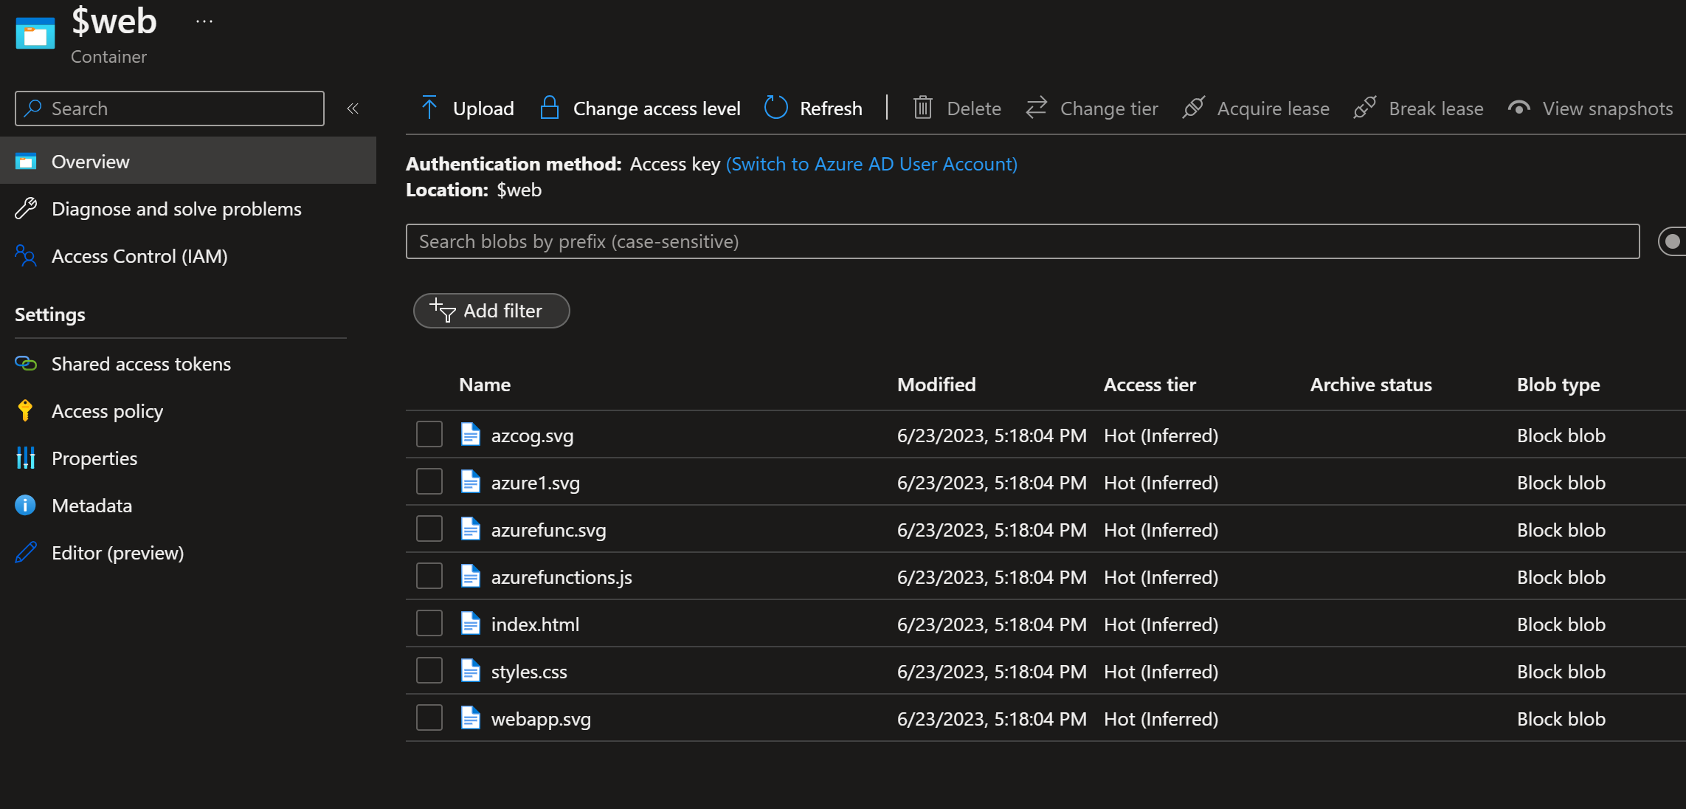Click the $web container icon in header

pyautogui.click(x=35, y=33)
